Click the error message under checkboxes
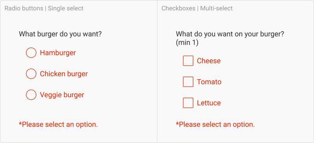 215,125
